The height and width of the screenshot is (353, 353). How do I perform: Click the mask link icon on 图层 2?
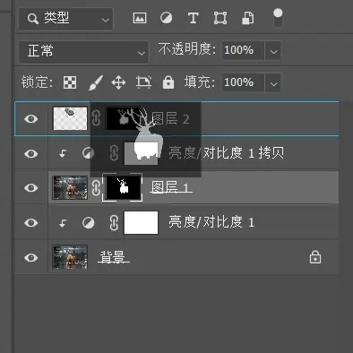click(96, 118)
